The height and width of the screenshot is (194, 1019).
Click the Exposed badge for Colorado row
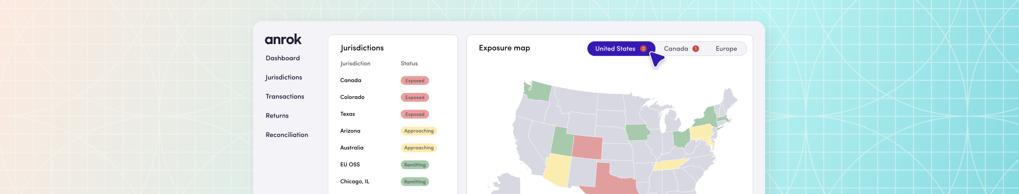tap(414, 97)
